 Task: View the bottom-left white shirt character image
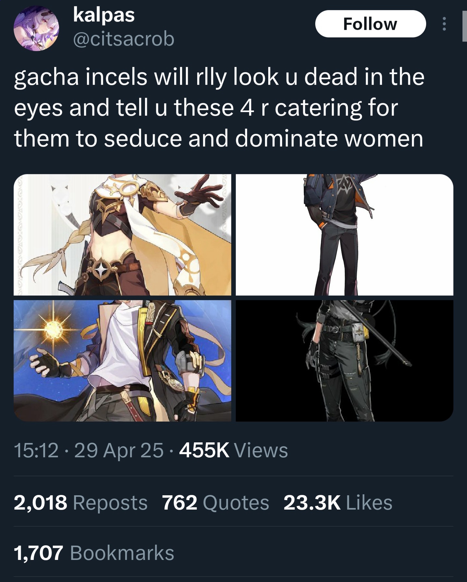[123, 361]
